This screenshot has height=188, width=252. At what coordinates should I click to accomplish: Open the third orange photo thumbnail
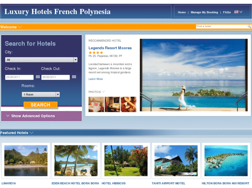point(128,104)
